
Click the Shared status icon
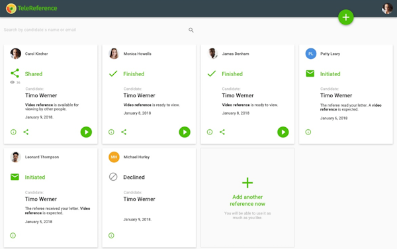pos(15,74)
